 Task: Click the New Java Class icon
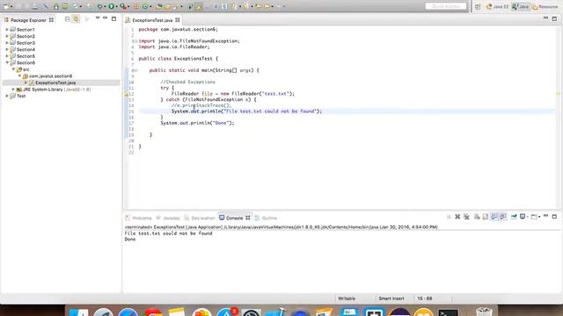145,6
